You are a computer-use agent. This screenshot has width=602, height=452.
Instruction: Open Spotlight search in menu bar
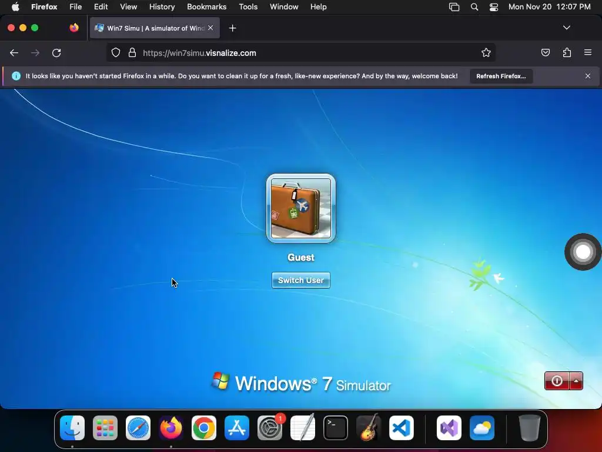(474, 7)
